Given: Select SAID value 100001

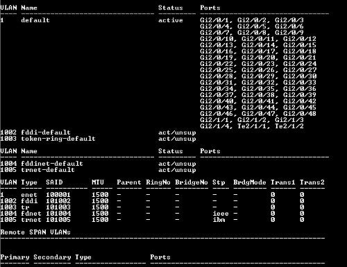Looking at the screenshot, I should 58,195.
